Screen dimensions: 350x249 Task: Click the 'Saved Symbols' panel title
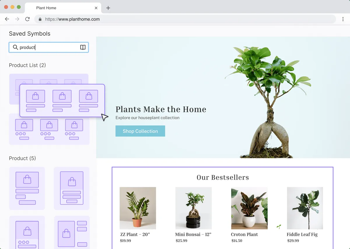point(30,34)
